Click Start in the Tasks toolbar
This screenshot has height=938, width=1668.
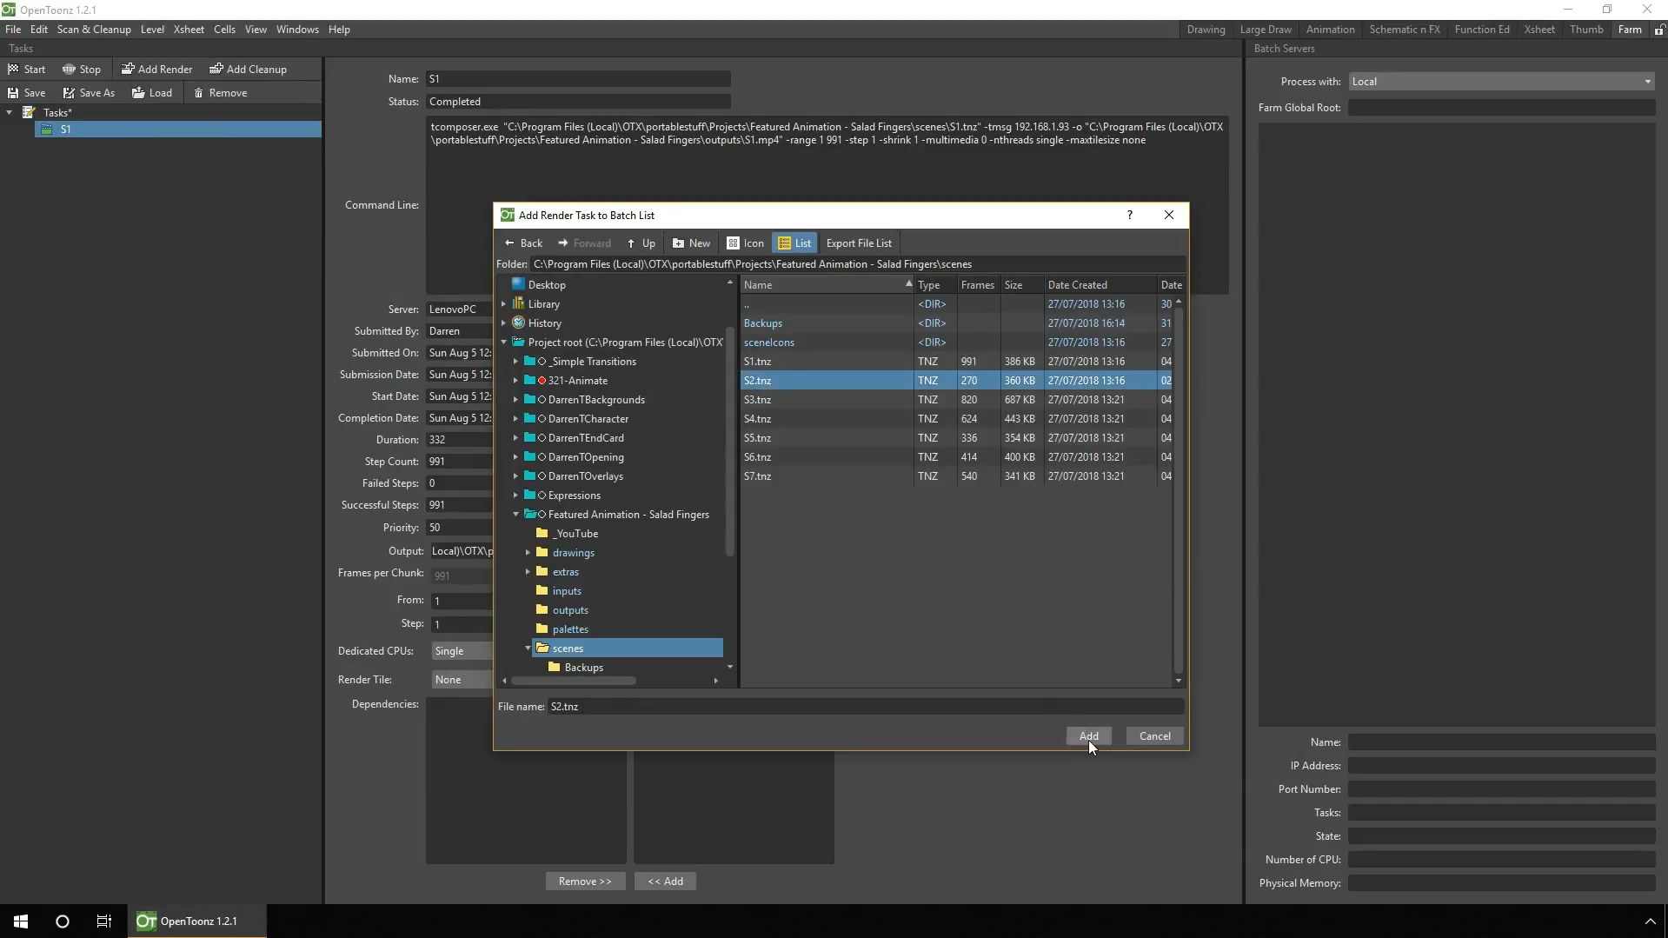(26, 70)
